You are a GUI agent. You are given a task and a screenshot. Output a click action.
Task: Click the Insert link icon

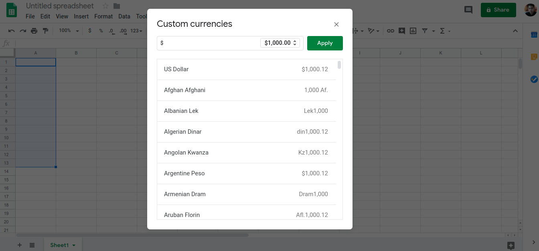tap(390, 31)
